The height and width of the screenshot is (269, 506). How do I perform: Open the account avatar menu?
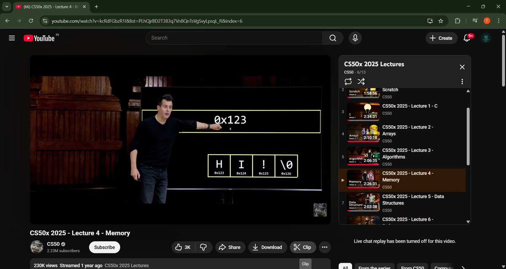(486, 38)
